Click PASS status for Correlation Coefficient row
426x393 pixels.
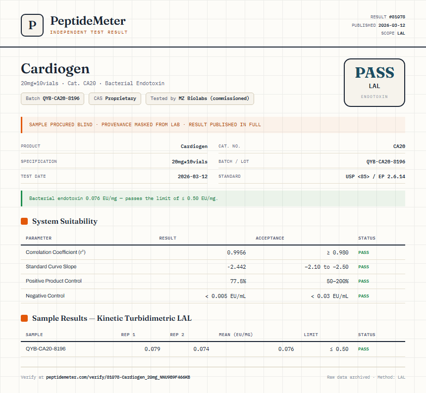(x=364, y=252)
